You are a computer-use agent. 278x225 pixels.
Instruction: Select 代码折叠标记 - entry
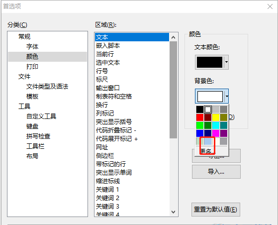pyautogui.click(x=132, y=130)
